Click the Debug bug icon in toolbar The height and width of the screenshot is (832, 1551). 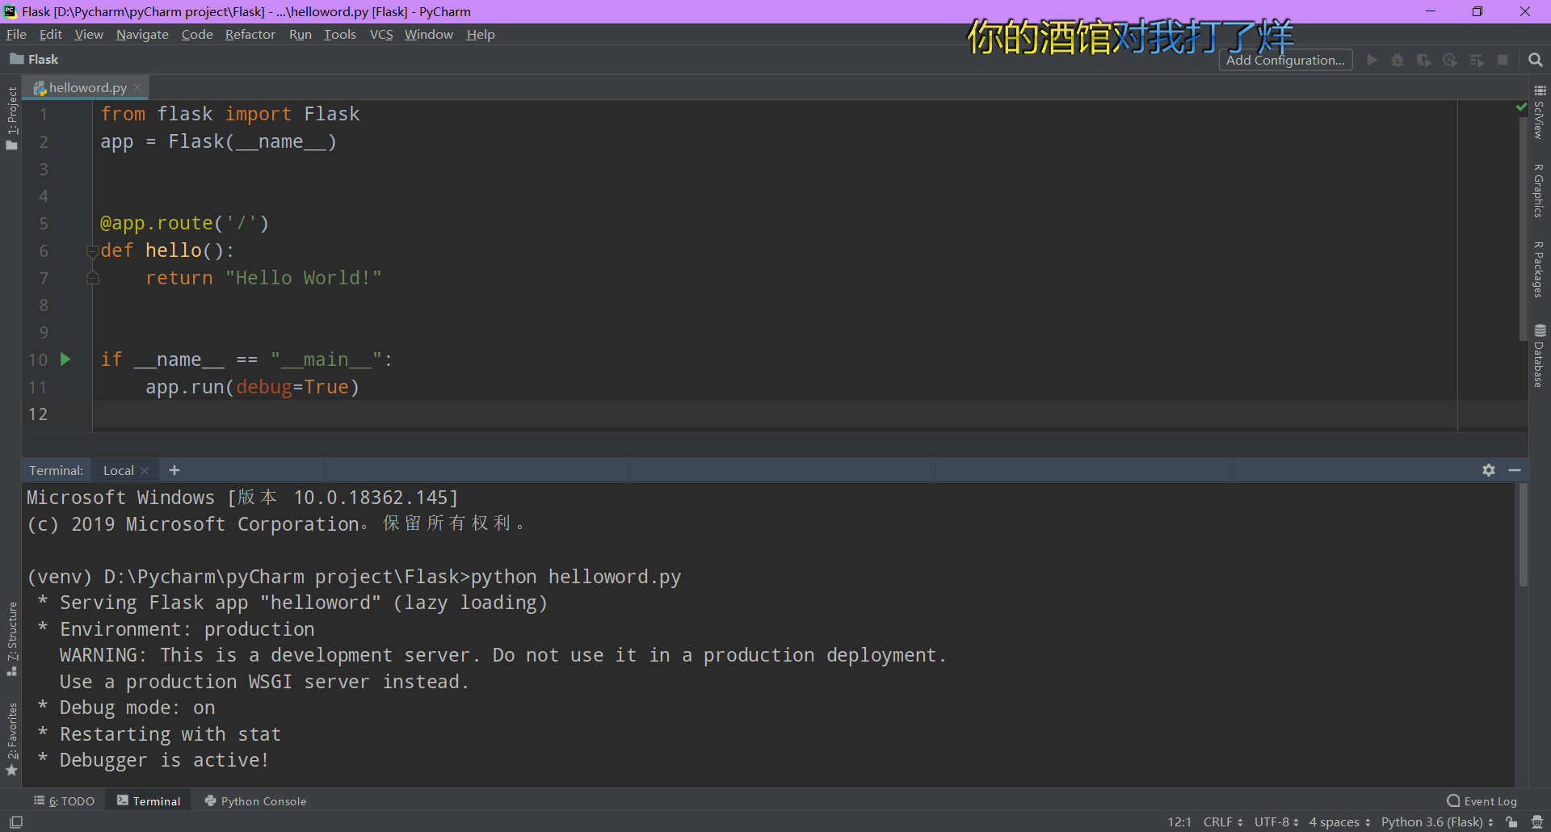[1398, 60]
